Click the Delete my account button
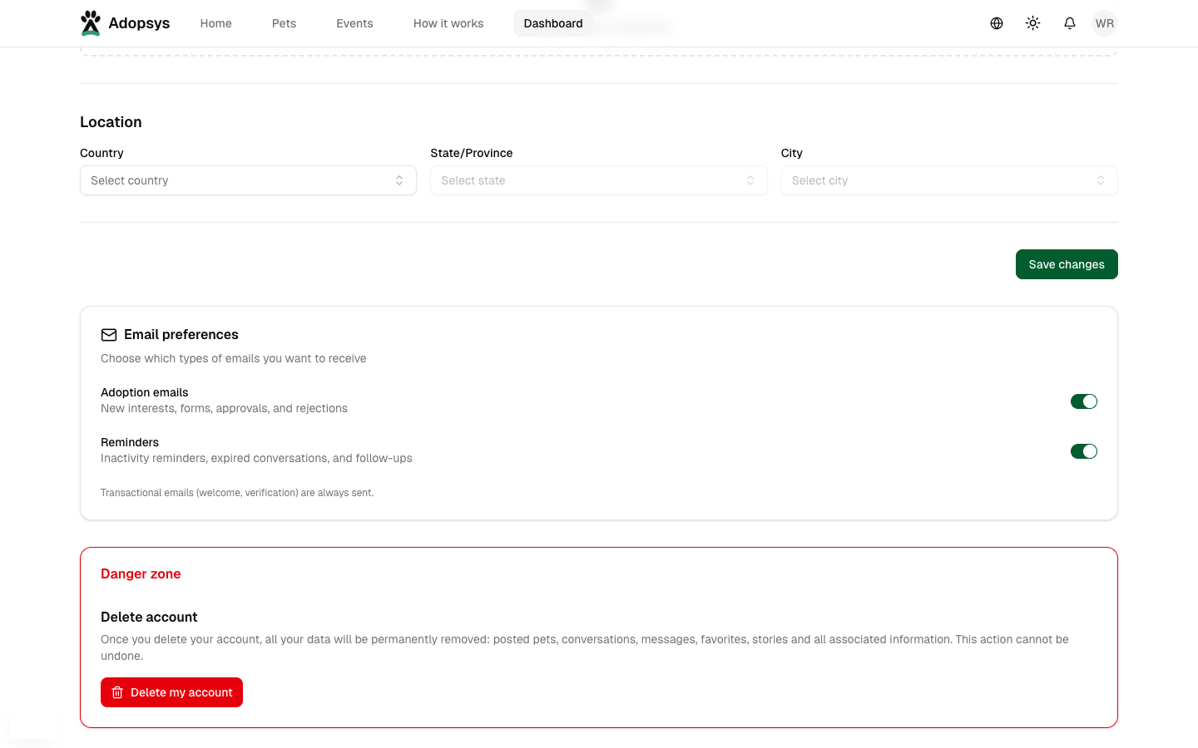The height and width of the screenshot is (748, 1198). (x=171, y=691)
